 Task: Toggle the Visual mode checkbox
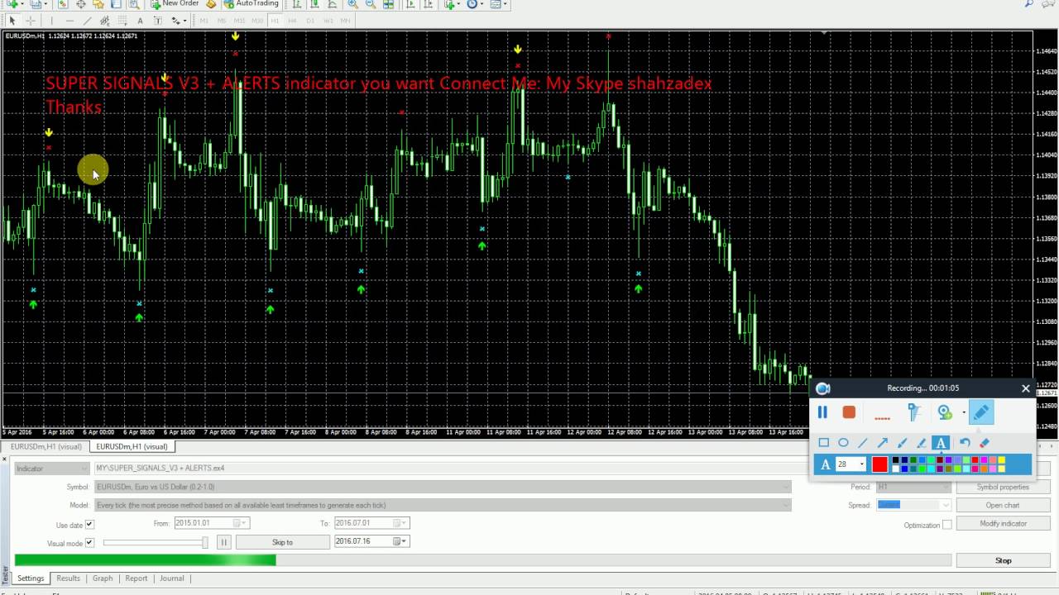89,542
